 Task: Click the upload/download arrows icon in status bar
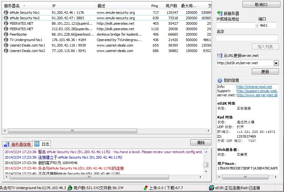coord(146,188)
